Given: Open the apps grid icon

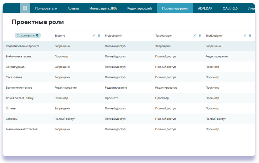Looking at the screenshot, I should [x=25, y=8].
